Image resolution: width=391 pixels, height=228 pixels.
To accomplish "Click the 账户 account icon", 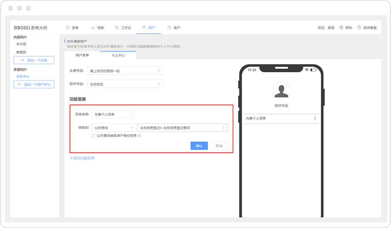I will (x=170, y=28).
